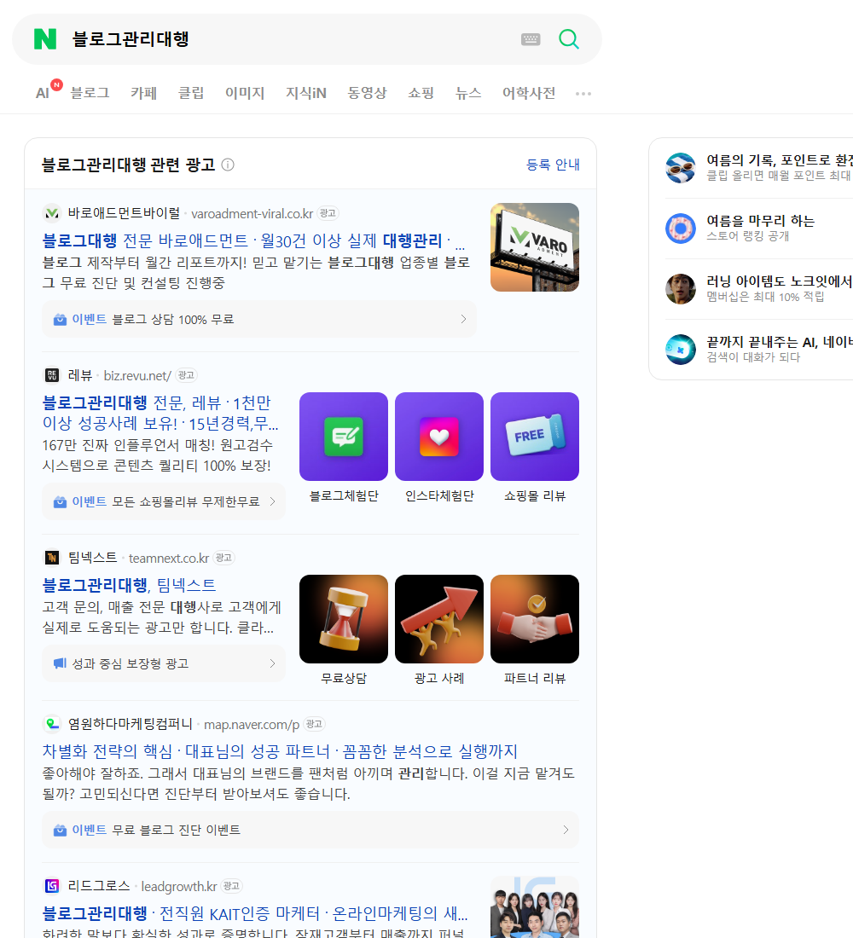Click the blue icon beside 끝까지 끝내주는 AI

(x=681, y=350)
